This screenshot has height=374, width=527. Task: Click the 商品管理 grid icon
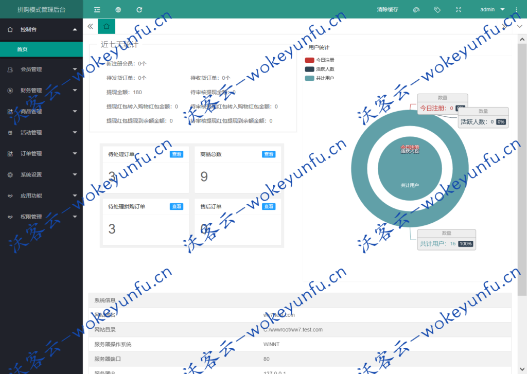(x=10, y=112)
